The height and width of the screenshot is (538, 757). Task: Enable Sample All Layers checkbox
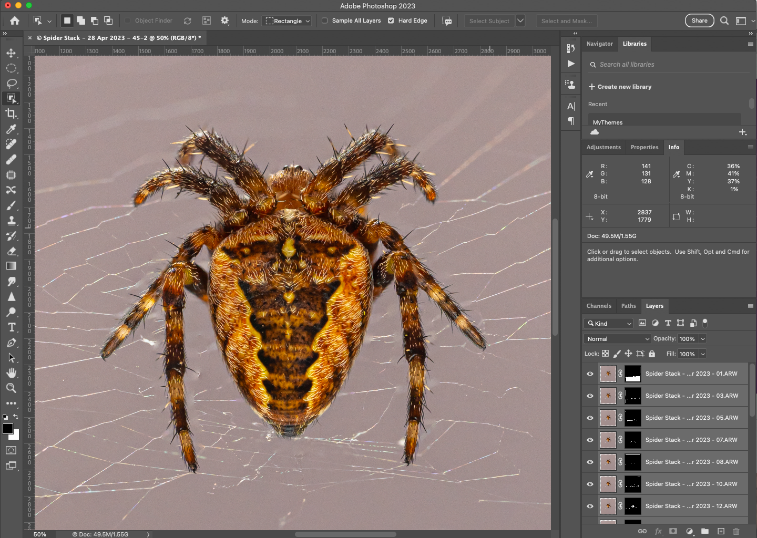coord(325,20)
